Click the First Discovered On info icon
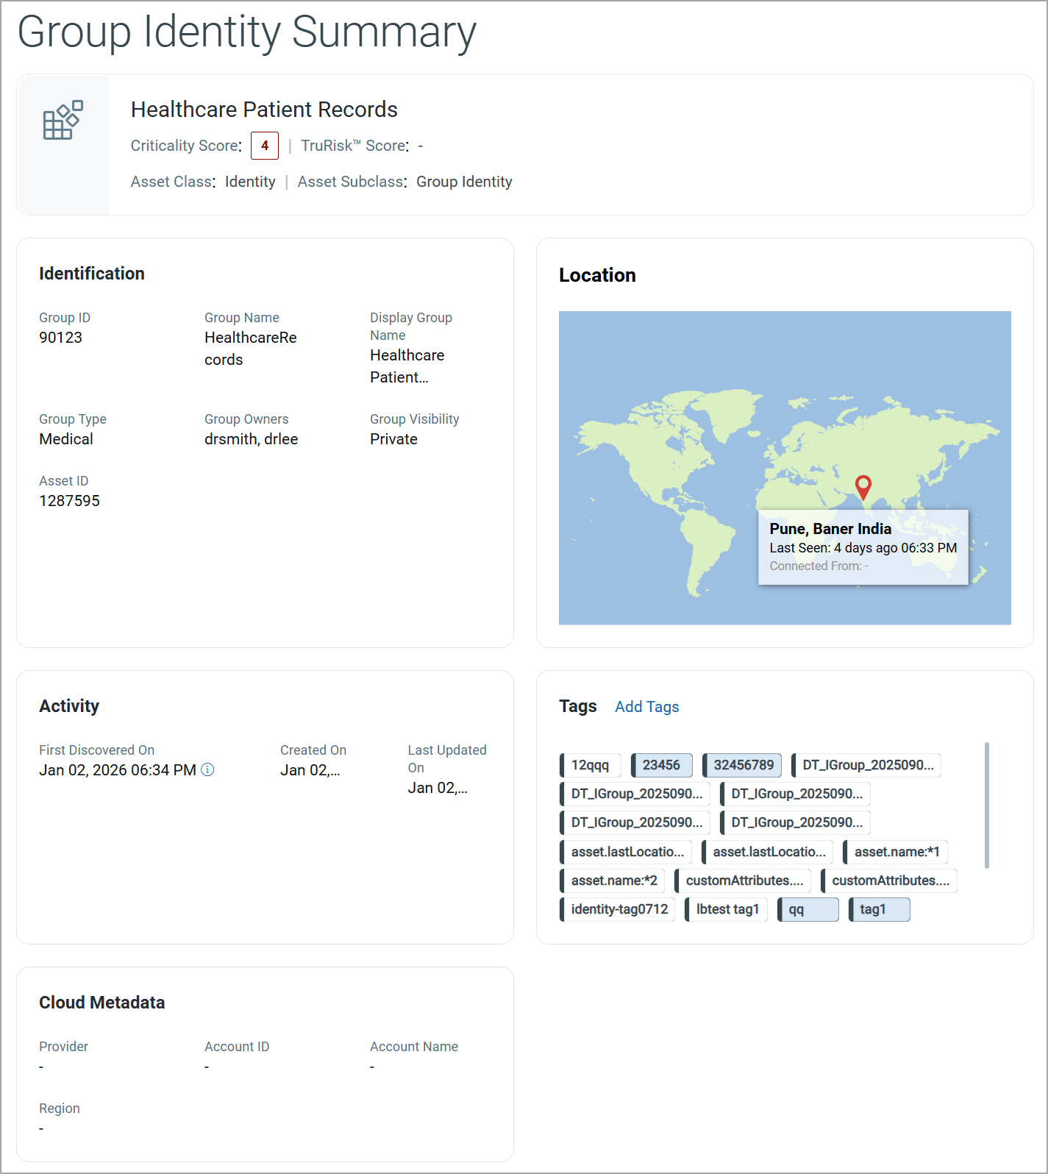 point(208,770)
